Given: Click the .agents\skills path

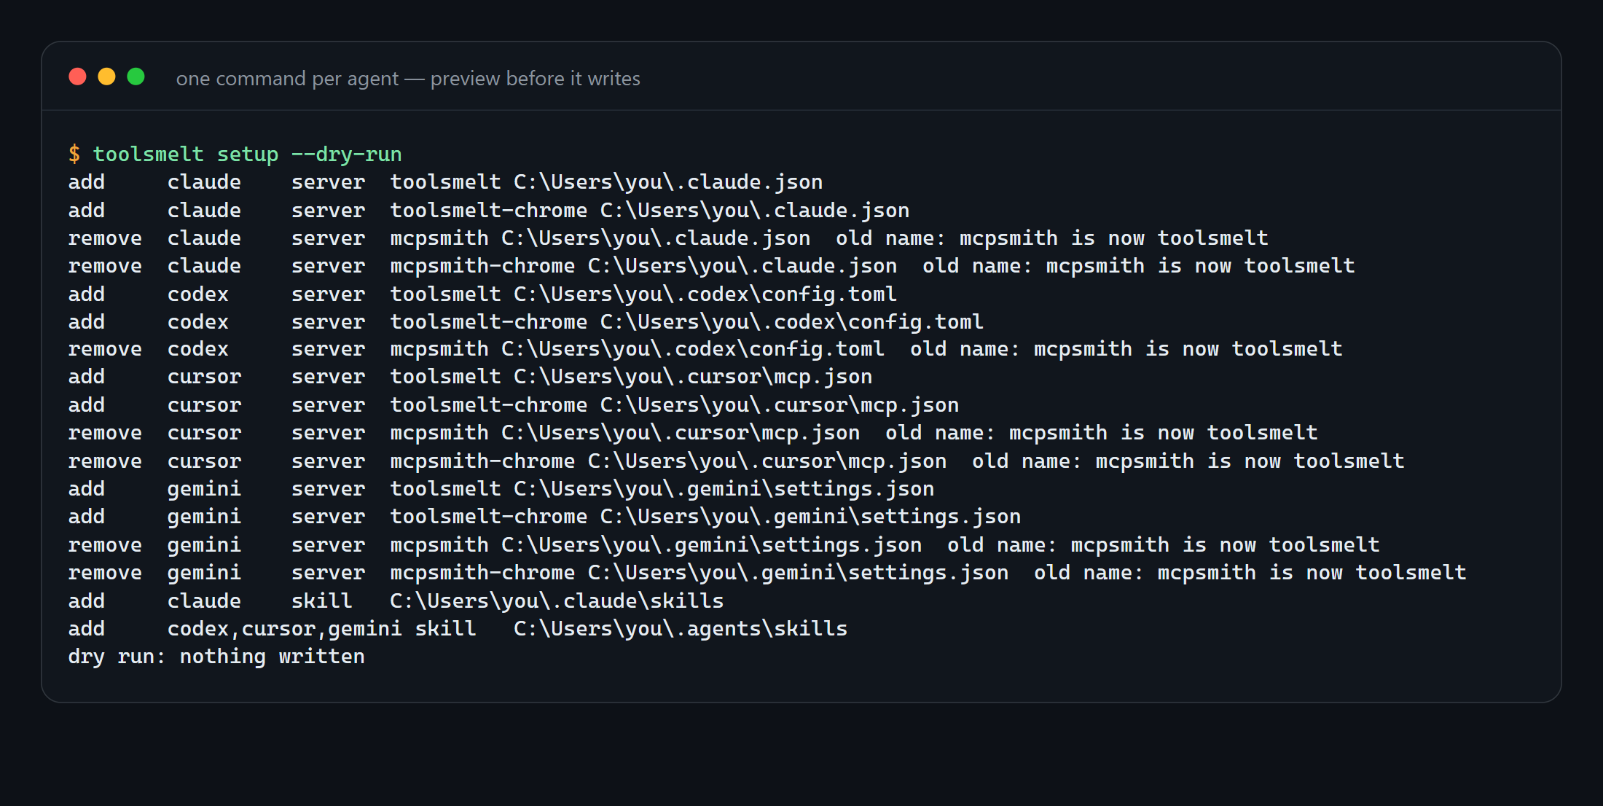Looking at the screenshot, I should 681,629.
